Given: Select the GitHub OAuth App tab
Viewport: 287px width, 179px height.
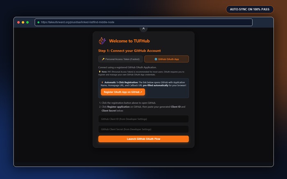Looking at the screenshot, I should 166,59.
